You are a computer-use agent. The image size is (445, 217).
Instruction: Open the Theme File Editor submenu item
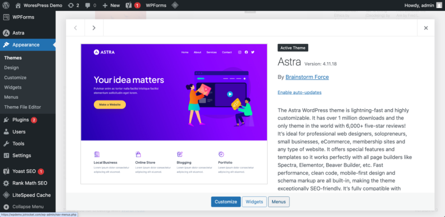[x=23, y=107]
